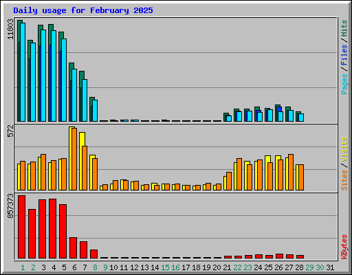Select the red KBytes bar for day 8
This screenshot has width=352, height=275.
93,254
